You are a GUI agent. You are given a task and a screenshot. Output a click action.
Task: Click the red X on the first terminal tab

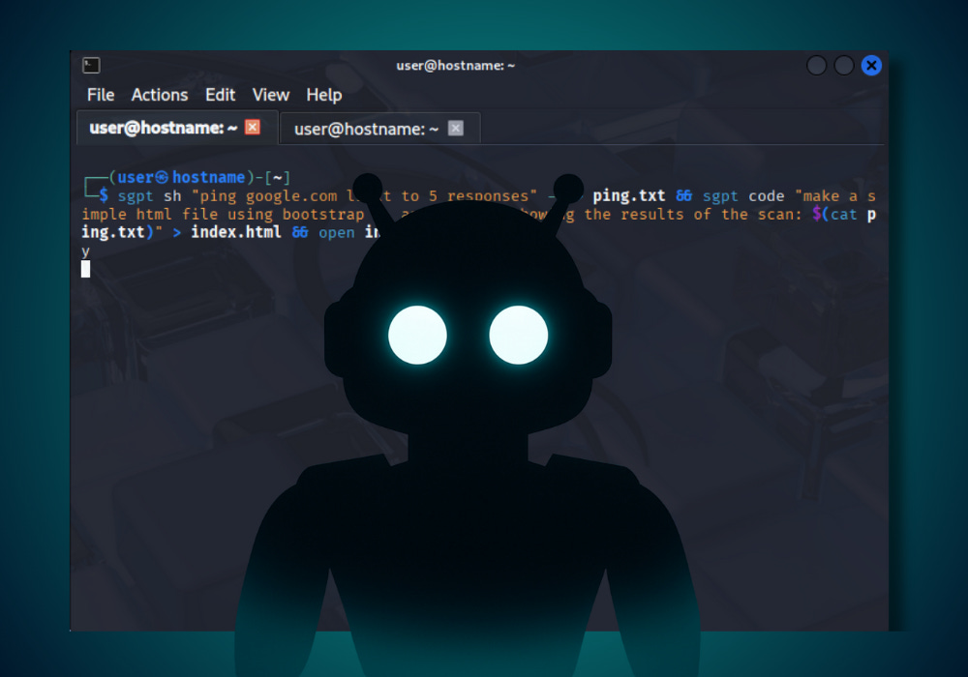[x=251, y=126]
